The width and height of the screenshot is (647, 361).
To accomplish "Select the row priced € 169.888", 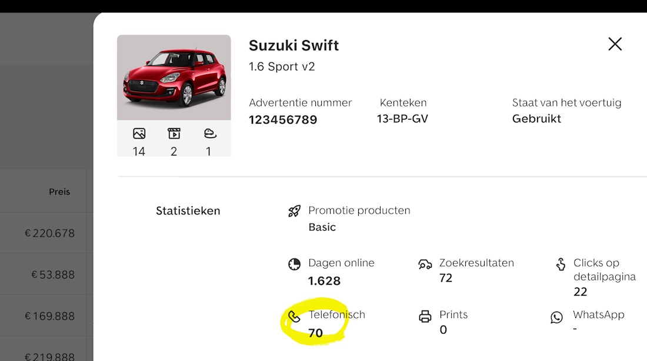I will point(49,316).
